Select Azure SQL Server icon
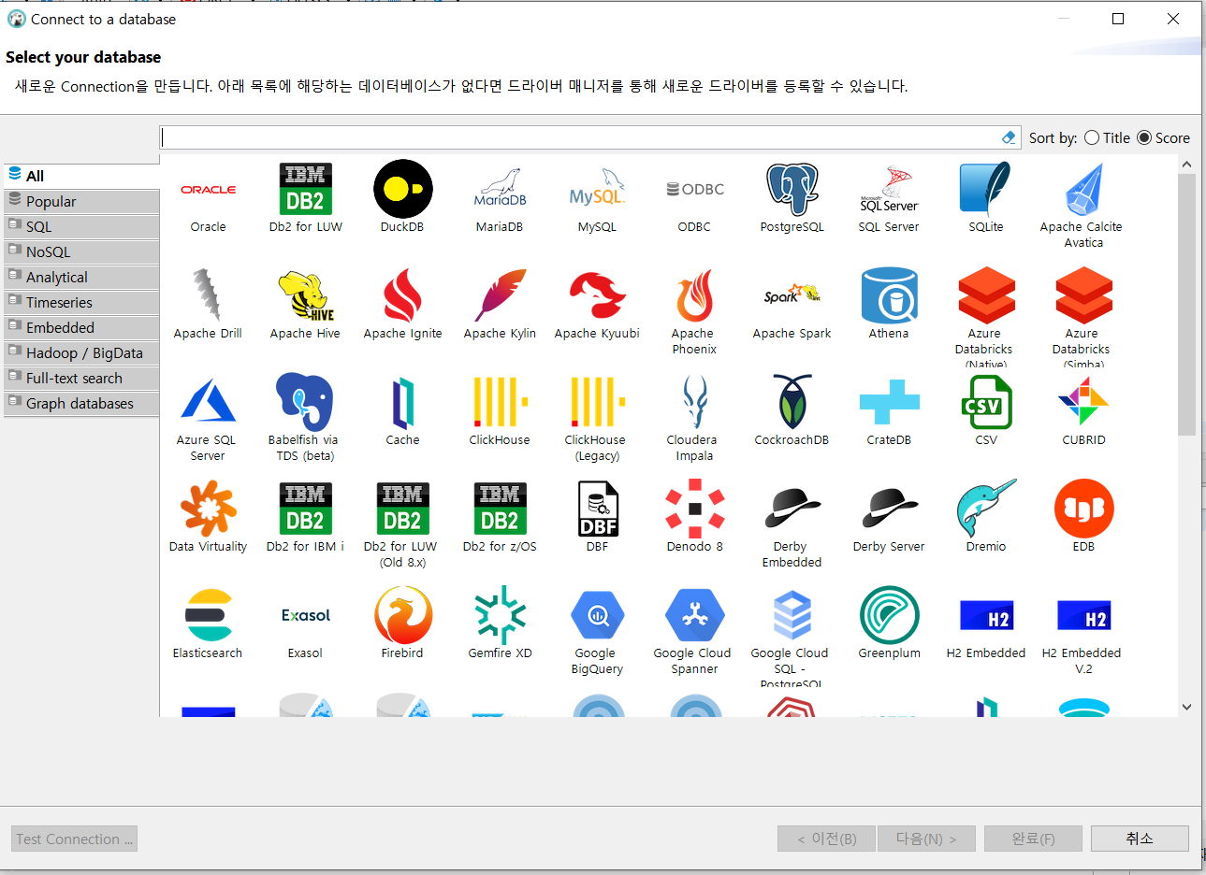The image size is (1206, 875). [x=208, y=402]
